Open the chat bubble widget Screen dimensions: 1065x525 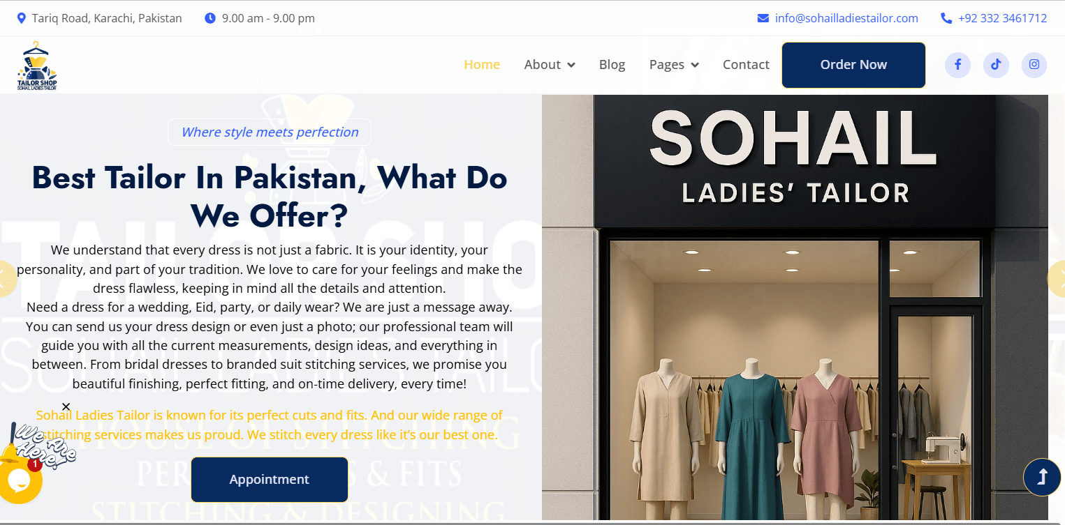coord(21,480)
